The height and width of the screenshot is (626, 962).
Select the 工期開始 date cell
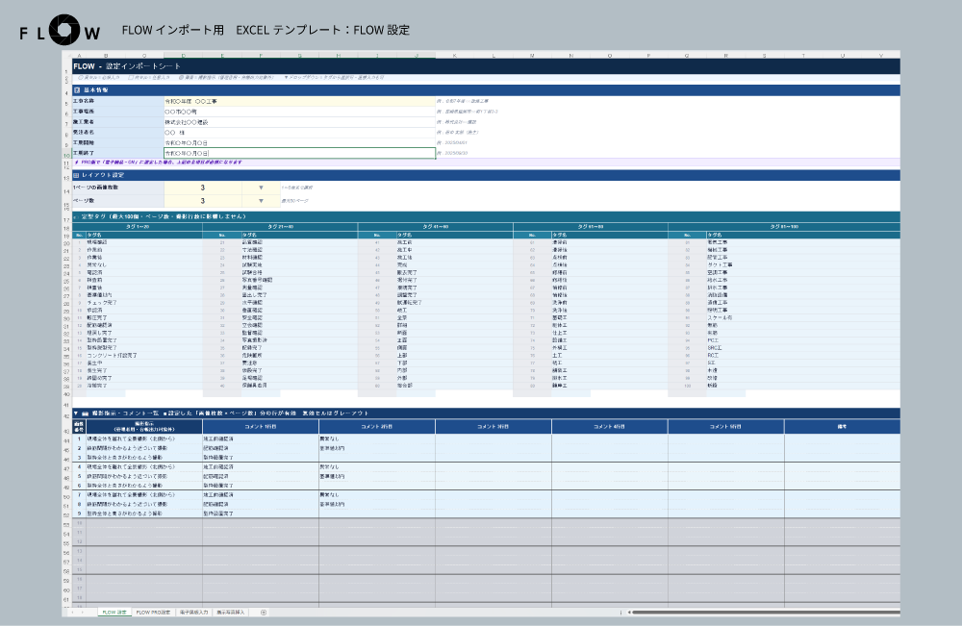tap(299, 143)
